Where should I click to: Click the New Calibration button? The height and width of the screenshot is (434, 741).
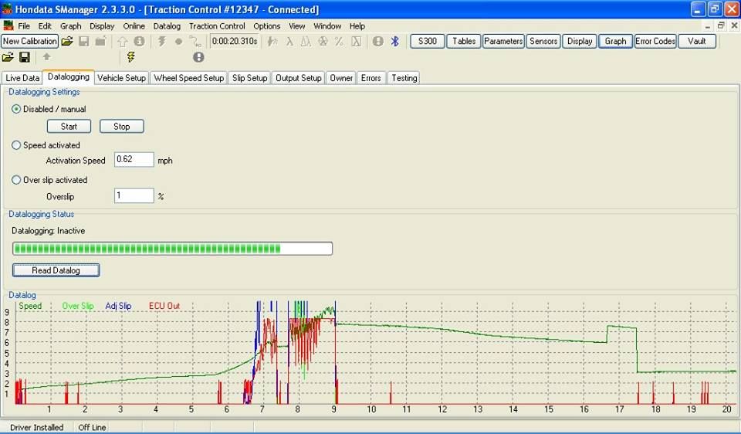30,41
